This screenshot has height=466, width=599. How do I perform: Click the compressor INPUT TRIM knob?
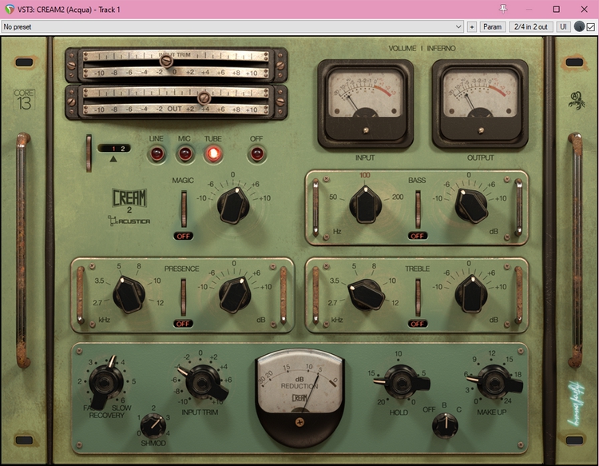[x=203, y=382]
